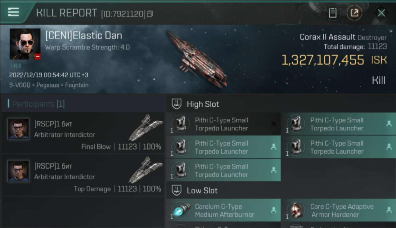The width and height of the screenshot is (396, 228).
Task: Copy the kill report ID
Action: 150,14
